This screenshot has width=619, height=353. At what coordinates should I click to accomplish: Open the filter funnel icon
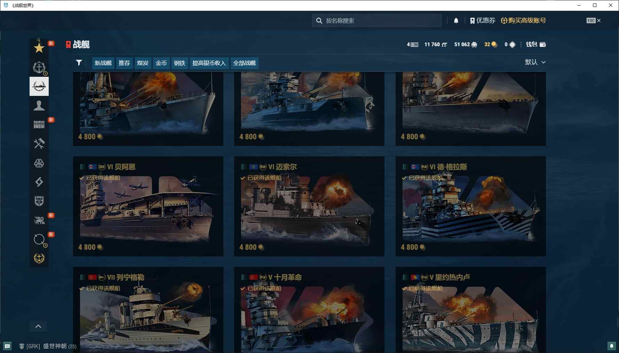click(79, 63)
